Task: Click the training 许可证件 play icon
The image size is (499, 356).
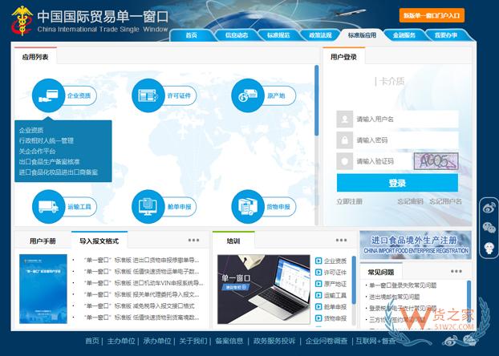Action: [318, 273]
